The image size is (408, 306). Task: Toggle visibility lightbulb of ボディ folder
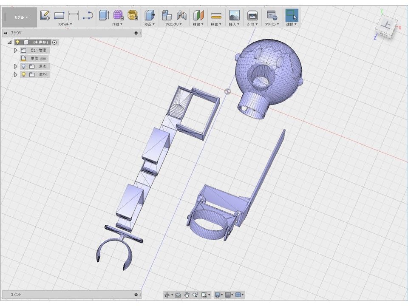coord(23,75)
